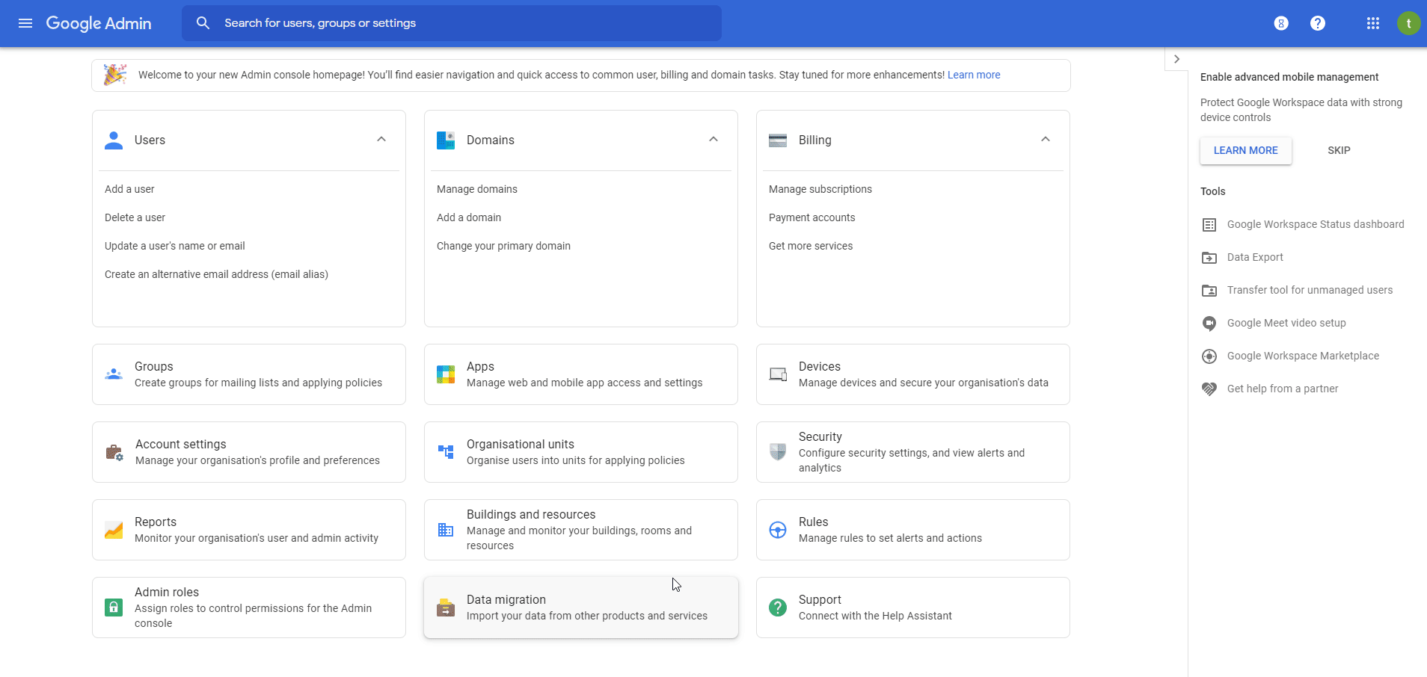Click the Reports chart icon

[x=114, y=530]
